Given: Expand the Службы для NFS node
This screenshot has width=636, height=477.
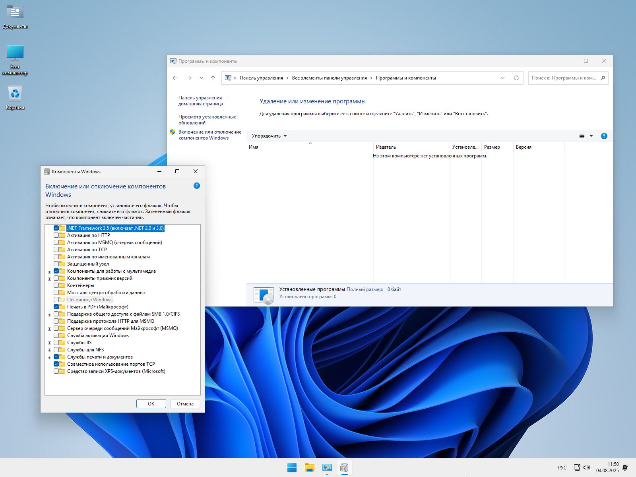Looking at the screenshot, I should (50, 350).
